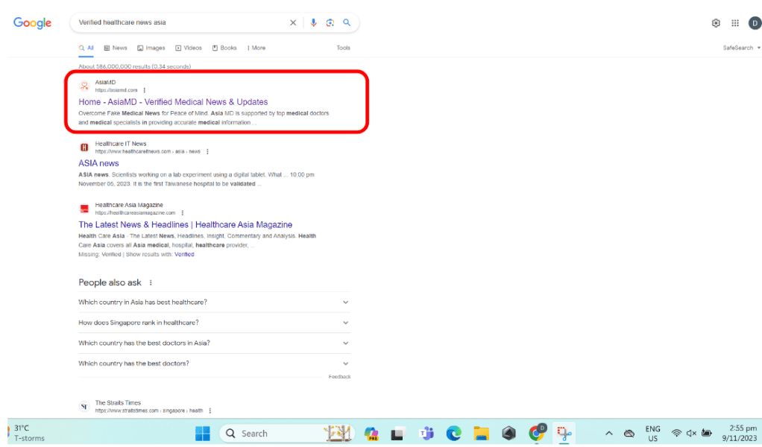Open the Google account profile avatar
762x447 pixels.
(x=755, y=23)
